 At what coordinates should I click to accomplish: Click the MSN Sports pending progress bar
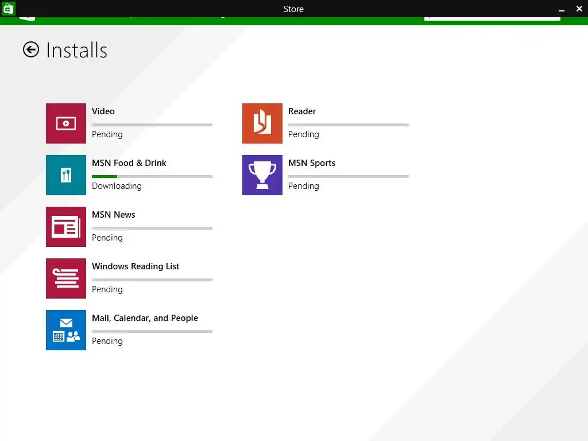coord(349,177)
